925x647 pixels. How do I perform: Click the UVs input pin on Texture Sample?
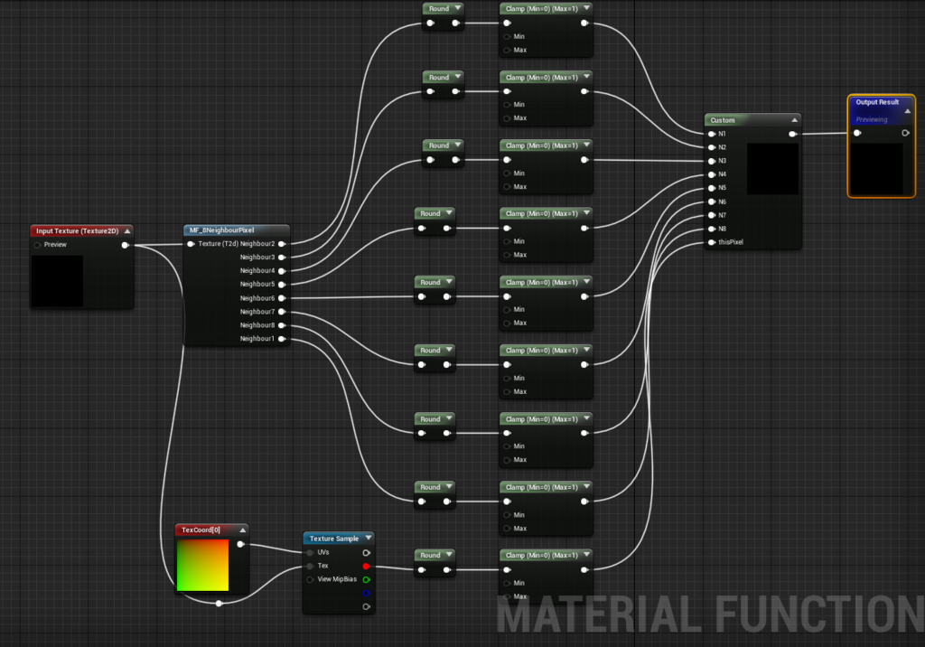(x=311, y=552)
